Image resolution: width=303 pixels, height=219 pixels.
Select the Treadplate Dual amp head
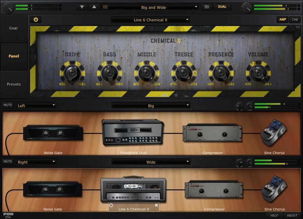(x=133, y=132)
